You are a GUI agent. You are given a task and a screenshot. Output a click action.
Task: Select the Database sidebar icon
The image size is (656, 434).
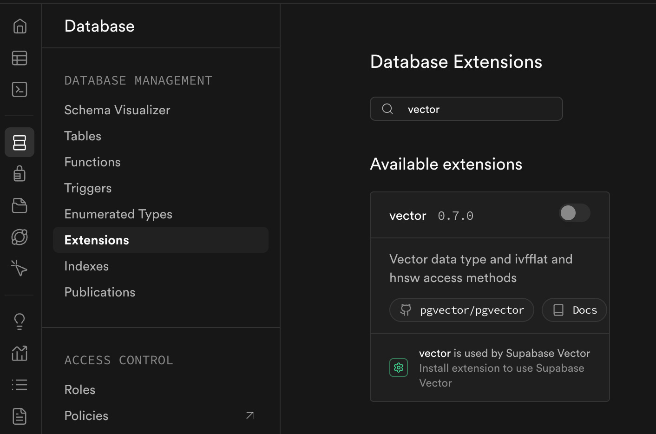pyautogui.click(x=20, y=142)
